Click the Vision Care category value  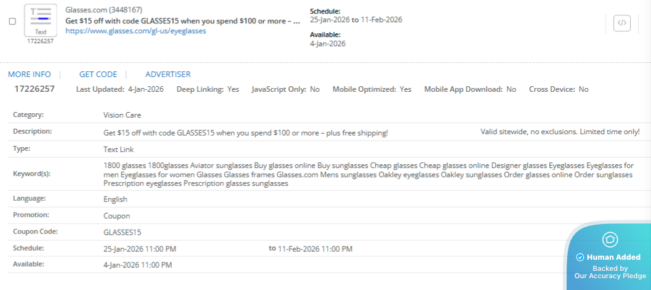click(x=123, y=115)
